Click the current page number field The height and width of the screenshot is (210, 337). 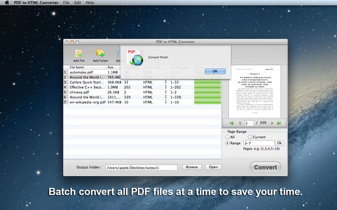pos(249,123)
